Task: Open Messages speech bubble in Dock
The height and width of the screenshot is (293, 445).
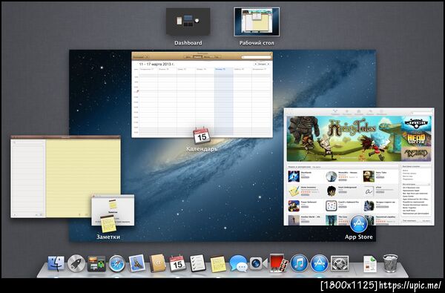Action: point(238,263)
